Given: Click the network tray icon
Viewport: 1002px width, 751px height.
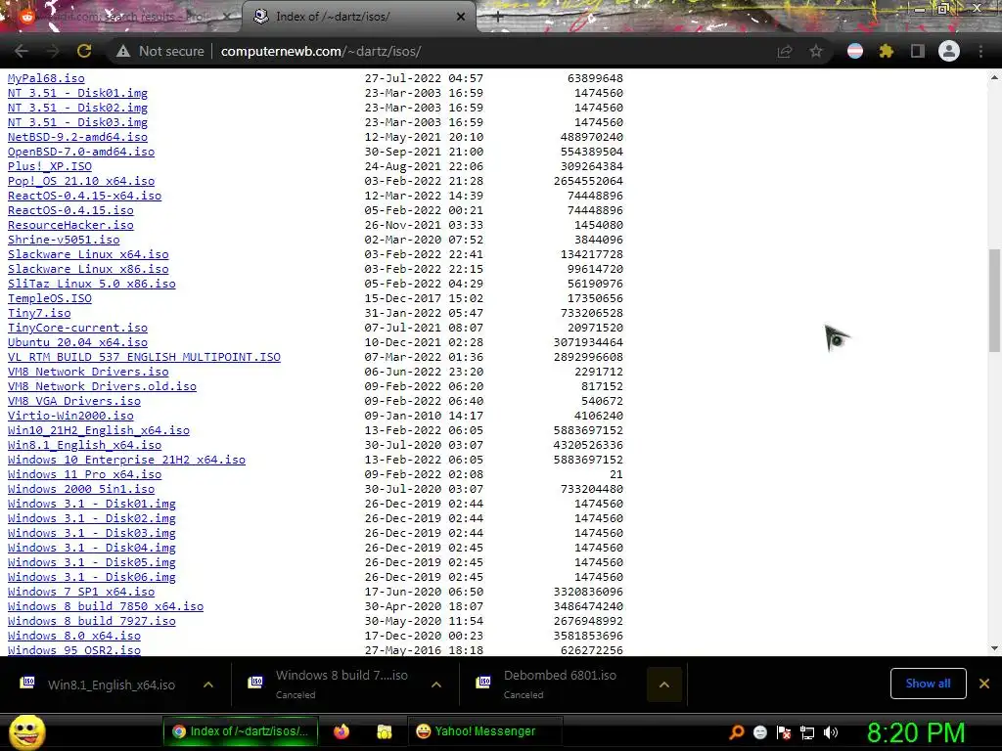Looking at the screenshot, I should 807,732.
